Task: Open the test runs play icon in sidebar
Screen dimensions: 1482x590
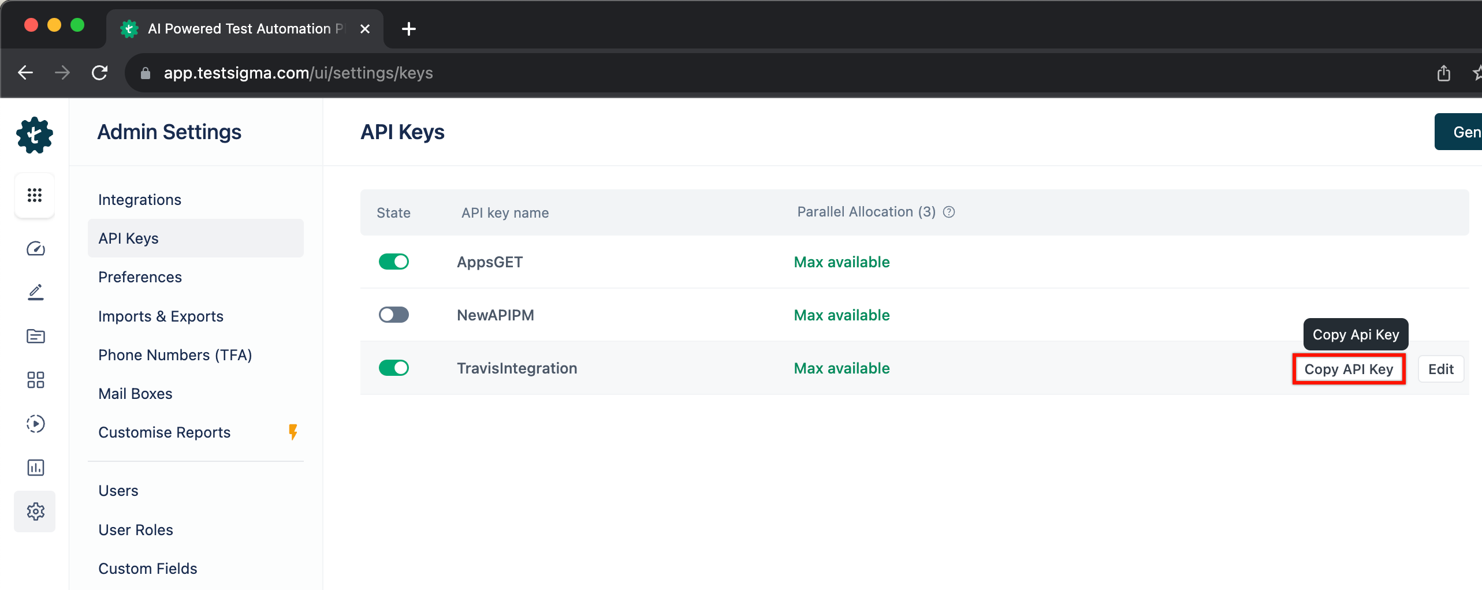Action: point(35,424)
